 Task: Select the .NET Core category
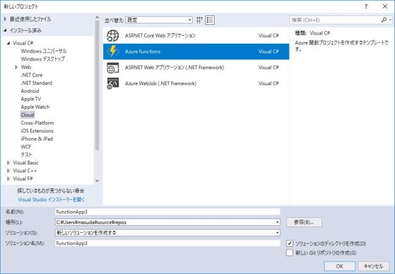(31, 75)
